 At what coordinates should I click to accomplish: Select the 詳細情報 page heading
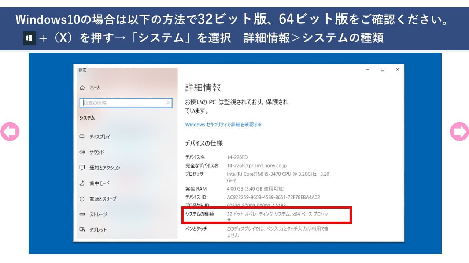[x=203, y=88]
